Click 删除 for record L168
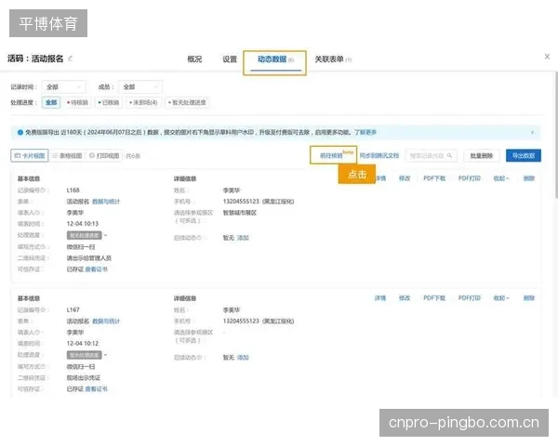 point(529,178)
